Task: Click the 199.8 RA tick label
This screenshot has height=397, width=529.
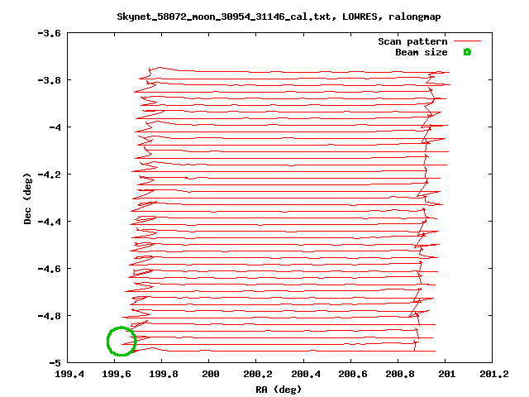Action: tap(164, 374)
